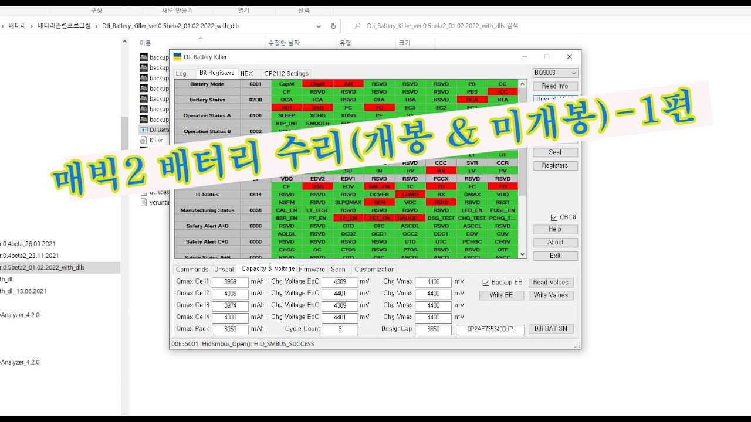Viewport: 751px width, 422px height.
Task: Click the scroll-down arrow of the bit registers table
Action: 523,254
